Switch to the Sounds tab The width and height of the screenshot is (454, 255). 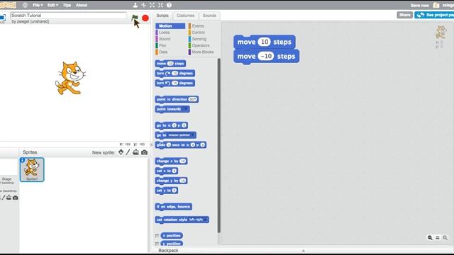(209, 16)
